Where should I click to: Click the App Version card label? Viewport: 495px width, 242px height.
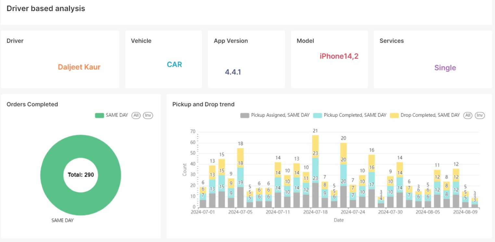(x=231, y=41)
